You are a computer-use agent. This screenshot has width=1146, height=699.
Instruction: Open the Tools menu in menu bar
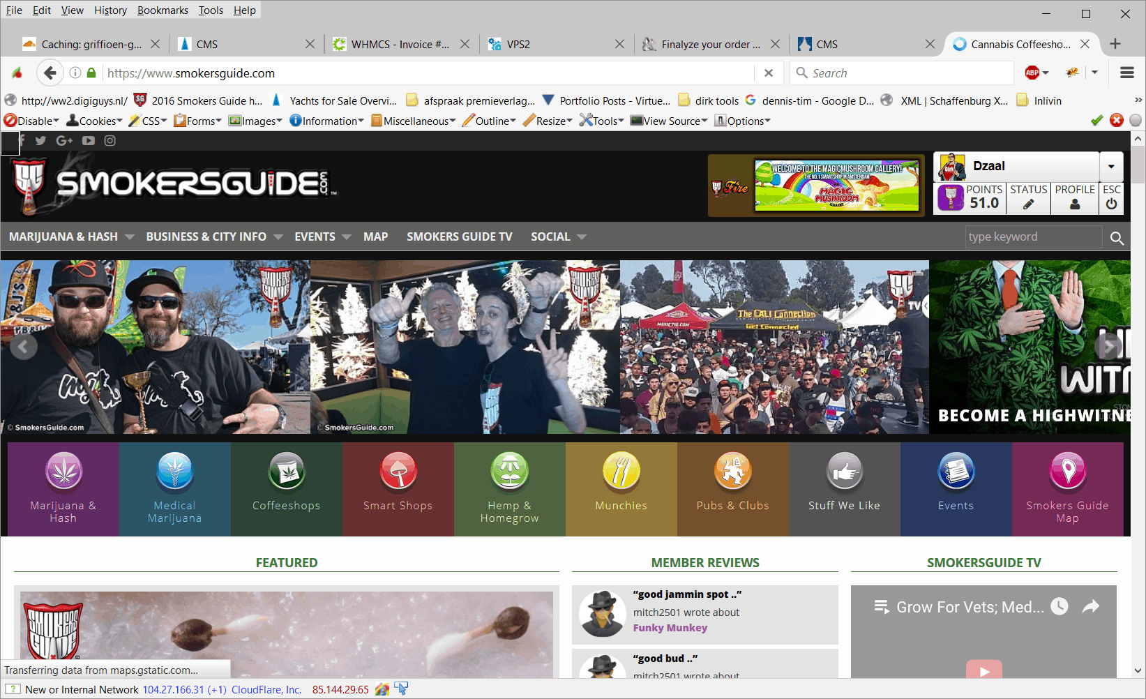click(x=211, y=10)
